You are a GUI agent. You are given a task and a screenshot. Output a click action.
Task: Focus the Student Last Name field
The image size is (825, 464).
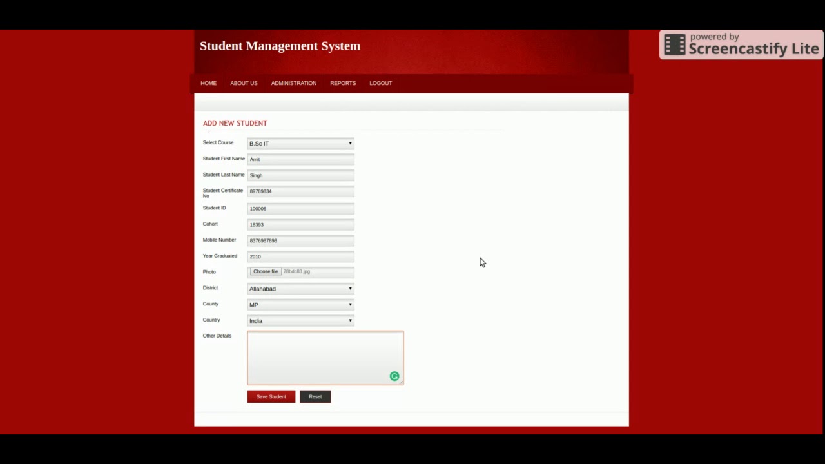point(301,175)
